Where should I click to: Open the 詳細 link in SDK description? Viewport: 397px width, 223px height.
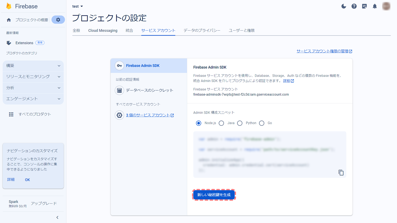(288, 81)
